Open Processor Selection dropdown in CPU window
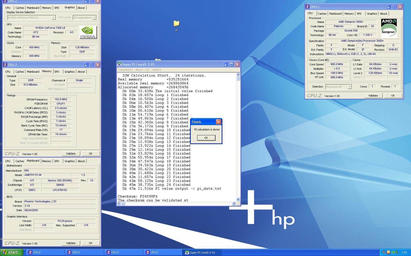 click(x=350, y=87)
